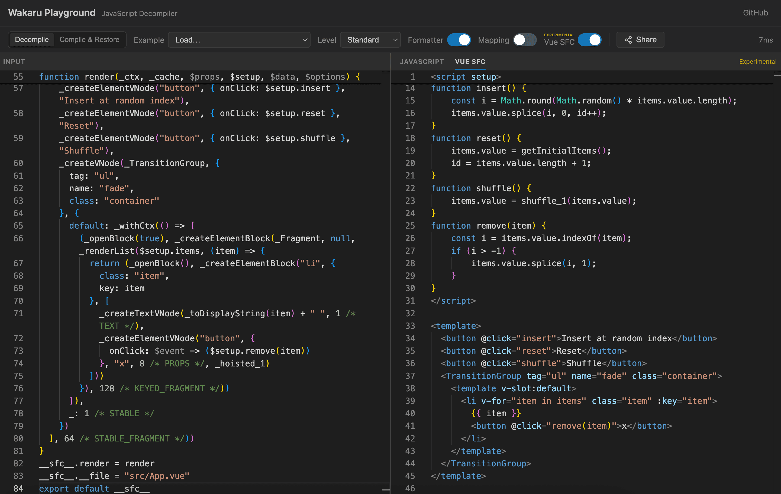
Task: Click the Share button label
Action: (646, 40)
